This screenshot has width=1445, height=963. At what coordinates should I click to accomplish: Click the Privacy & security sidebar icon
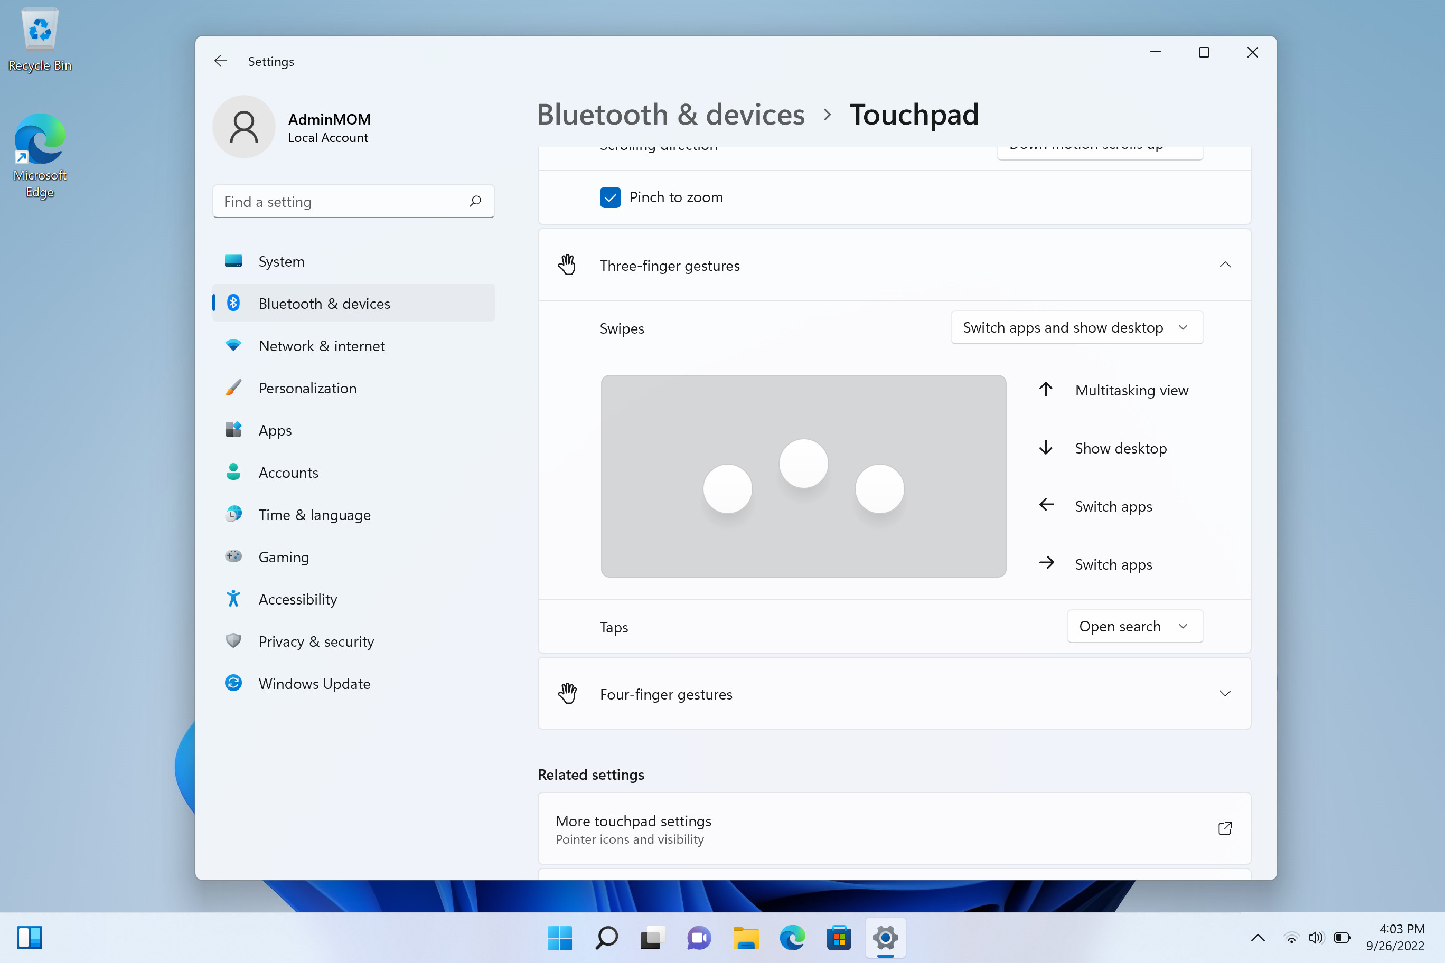[x=233, y=641]
